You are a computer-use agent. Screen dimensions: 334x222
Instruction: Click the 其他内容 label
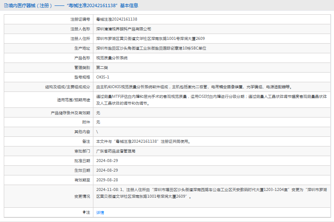(x=82, y=132)
